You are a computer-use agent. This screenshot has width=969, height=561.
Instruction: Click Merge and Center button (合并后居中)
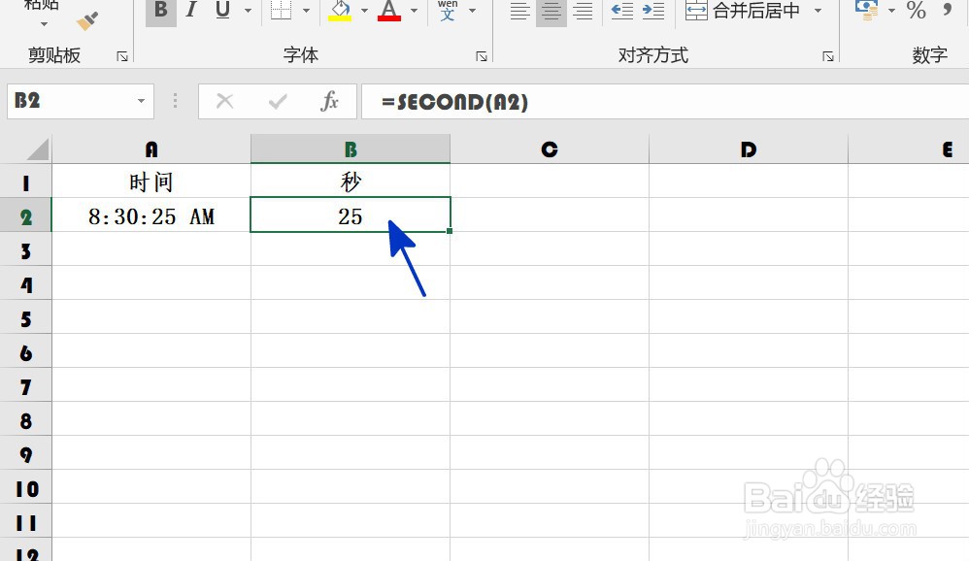[x=744, y=11]
